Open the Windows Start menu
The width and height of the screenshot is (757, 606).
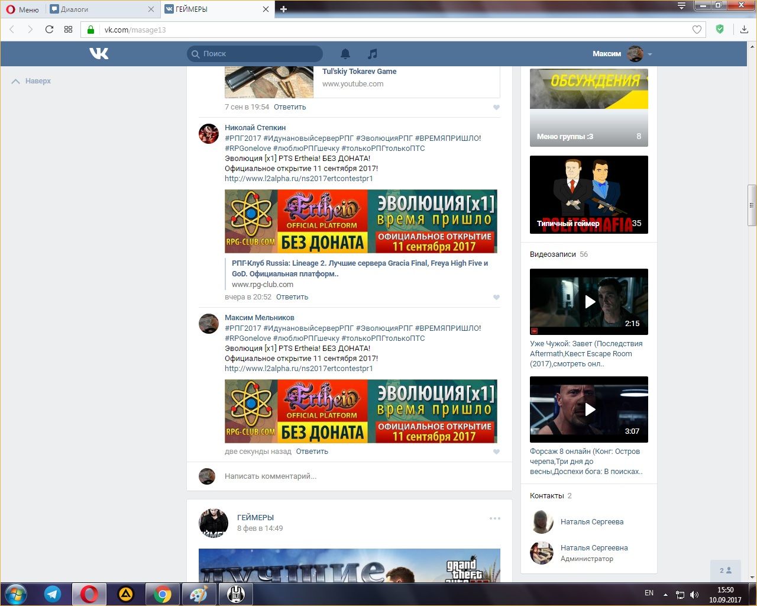click(16, 594)
